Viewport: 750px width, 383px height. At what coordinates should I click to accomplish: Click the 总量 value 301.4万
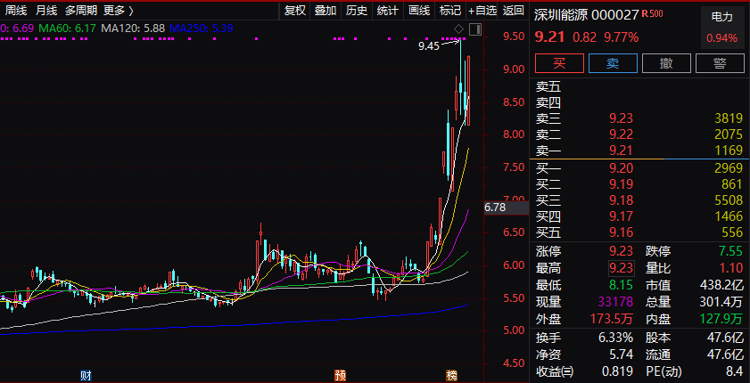(721, 302)
